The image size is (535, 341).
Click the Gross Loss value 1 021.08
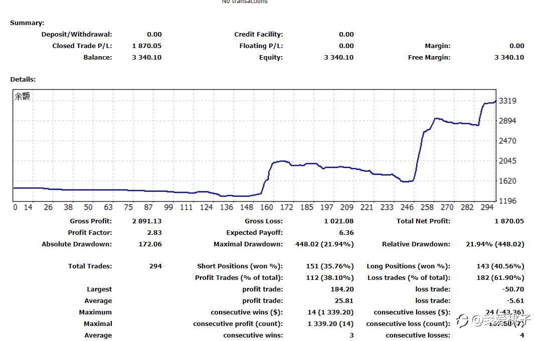tap(339, 221)
